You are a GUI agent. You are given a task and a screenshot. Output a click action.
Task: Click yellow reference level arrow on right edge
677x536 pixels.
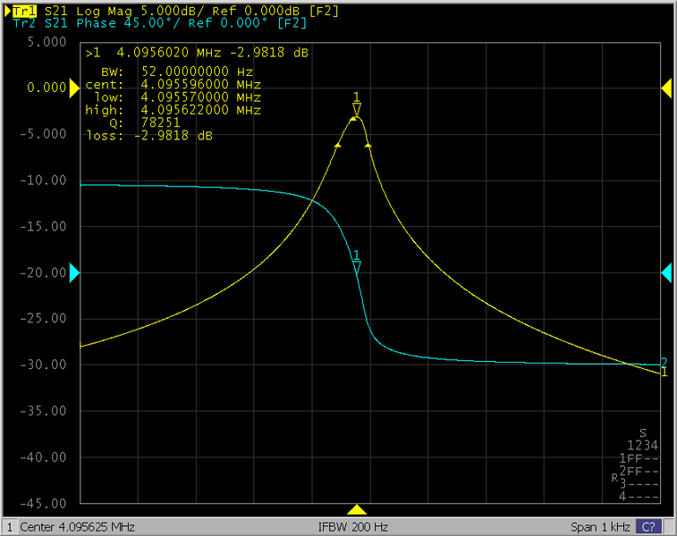665,88
